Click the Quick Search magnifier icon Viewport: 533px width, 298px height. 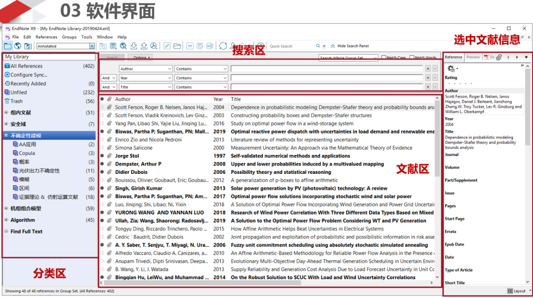tap(318, 46)
